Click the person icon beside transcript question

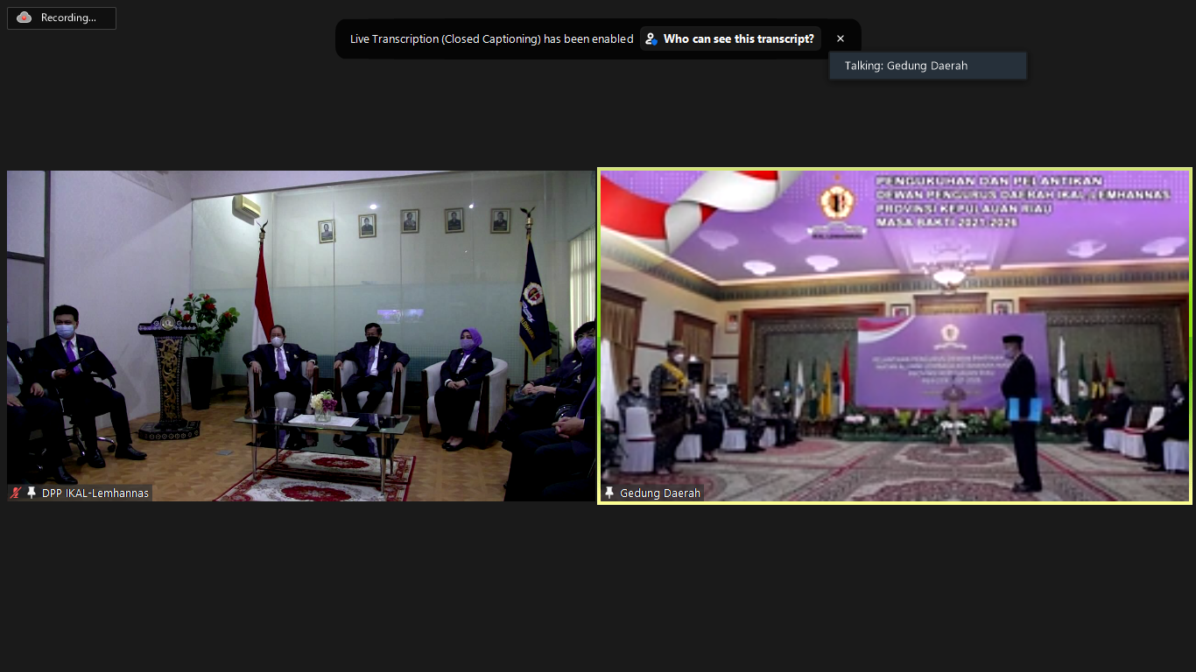coord(651,38)
